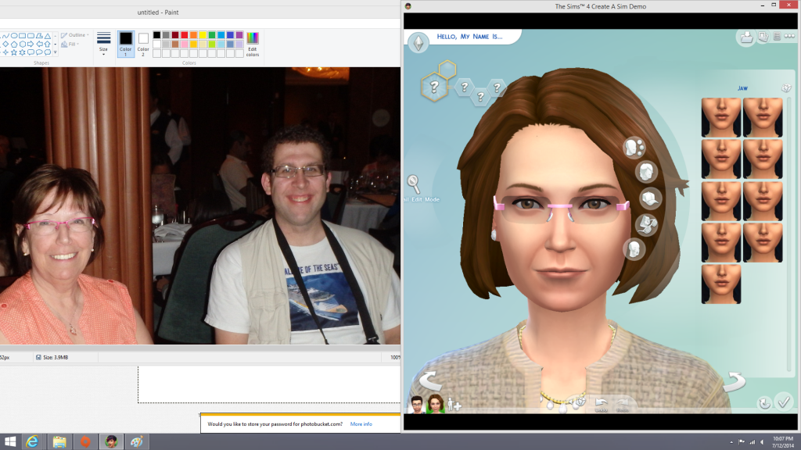The image size is (801, 450).
Task: Open the taskbar clock showing 10:07 PM
Action: 782,442
